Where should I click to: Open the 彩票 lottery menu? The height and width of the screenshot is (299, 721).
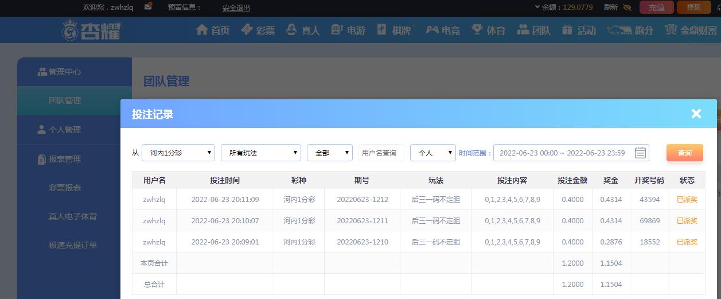[258, 30]
